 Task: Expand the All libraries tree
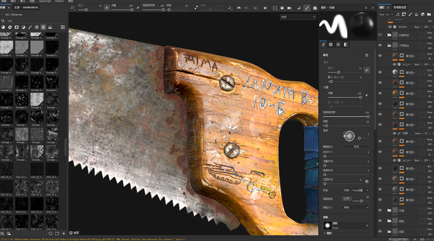pos(3,14)
